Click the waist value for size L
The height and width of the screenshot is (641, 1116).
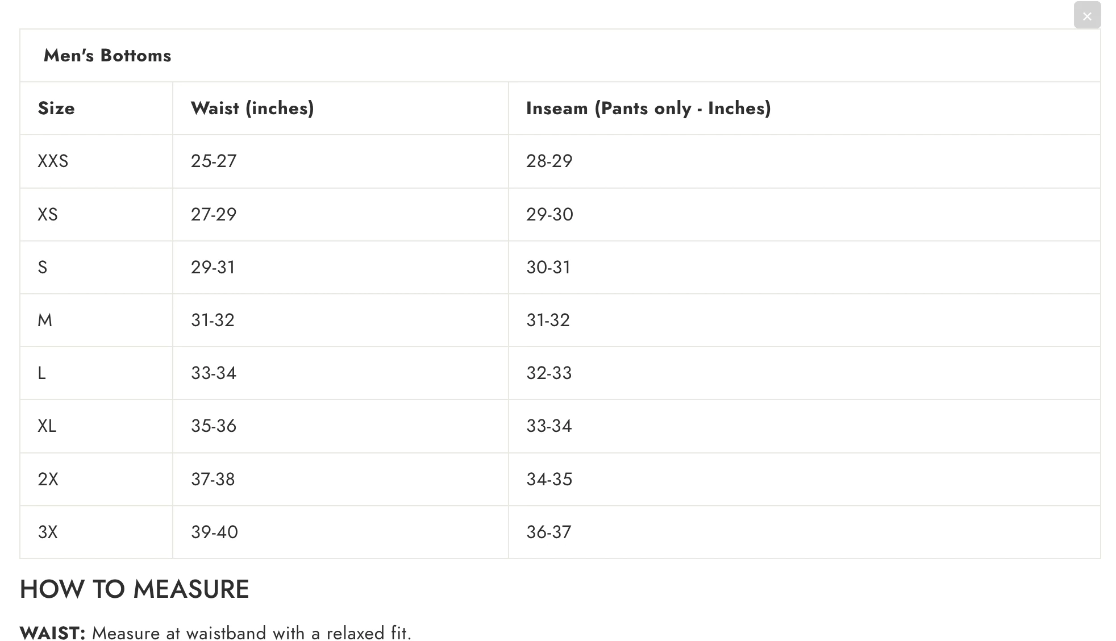214,373
